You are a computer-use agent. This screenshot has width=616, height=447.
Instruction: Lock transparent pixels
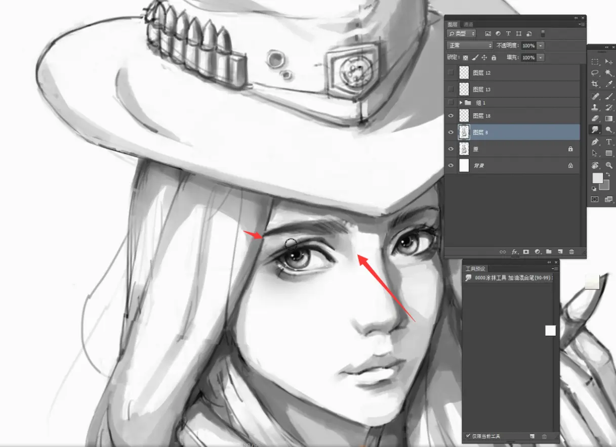coord(466,58)
